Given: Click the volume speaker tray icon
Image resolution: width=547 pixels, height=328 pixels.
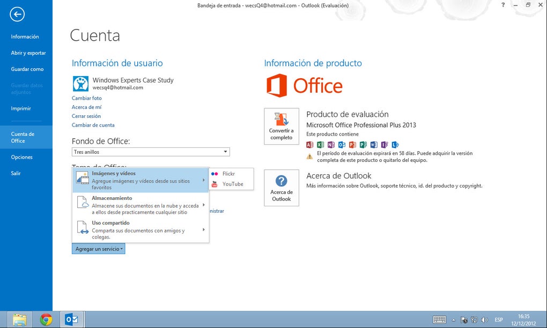Looking at the screenshot, I should click(x=484, y=319).
